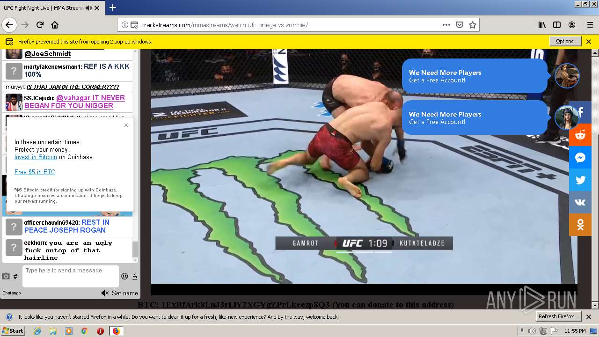Open the Free $5 in BTC link
Screen dimensions: 599x337
click(35, 172)
